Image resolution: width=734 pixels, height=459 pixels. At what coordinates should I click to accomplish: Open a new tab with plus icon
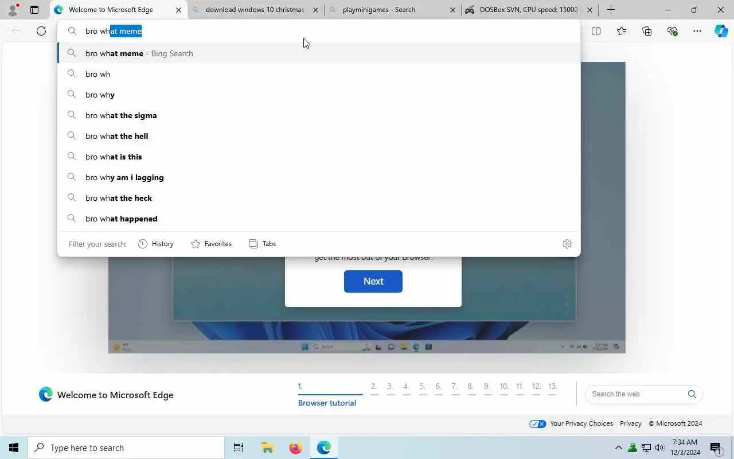point(611,10)
